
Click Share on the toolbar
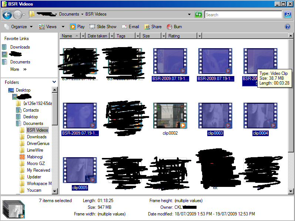(x=153, y=27)
